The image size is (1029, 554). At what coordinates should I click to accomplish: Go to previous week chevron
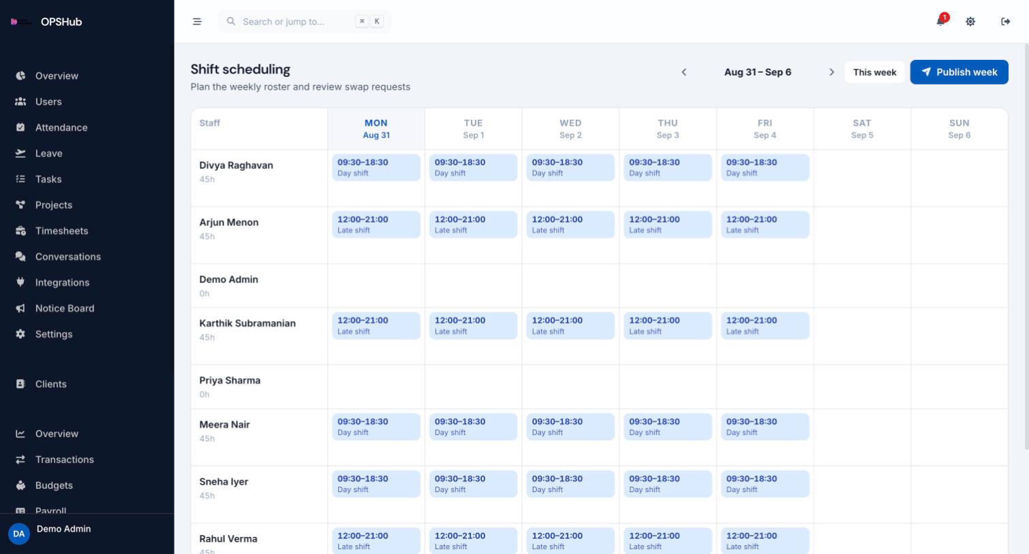point(684,72)
